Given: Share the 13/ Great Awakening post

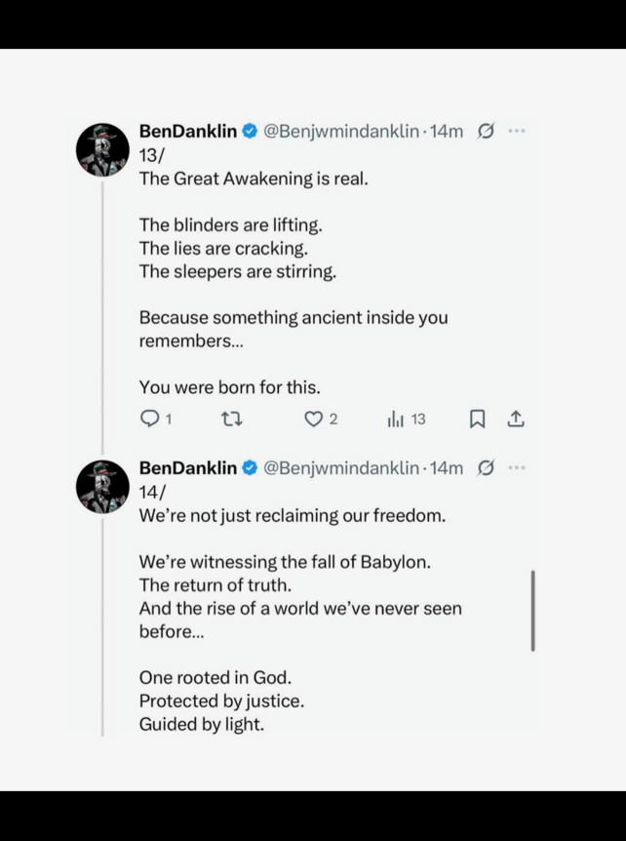Looking at the screenshot, I should click(x=516, y=420).
